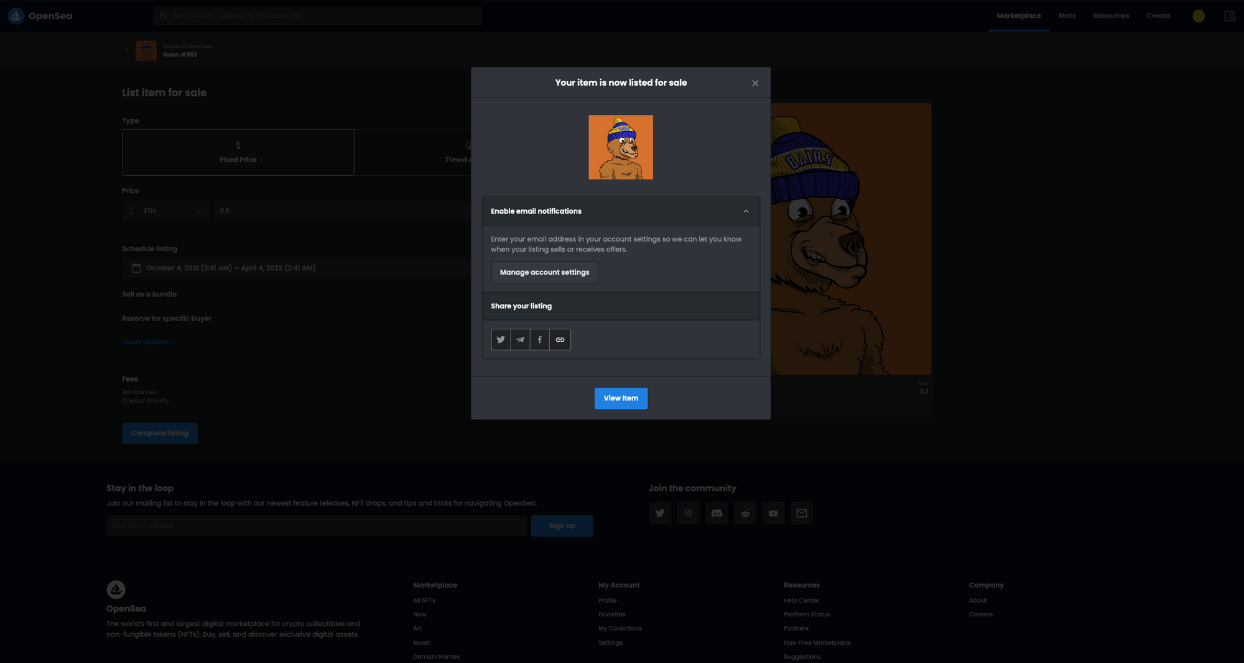This screenshot has height=663, width=1244.
Task: Click the Goon #982 breadcrumb title
Action: click(x=180, y=55)
